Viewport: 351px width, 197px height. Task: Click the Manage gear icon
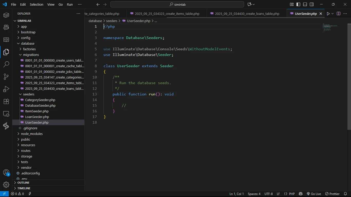pyautogui.click(x=6, y=184)
